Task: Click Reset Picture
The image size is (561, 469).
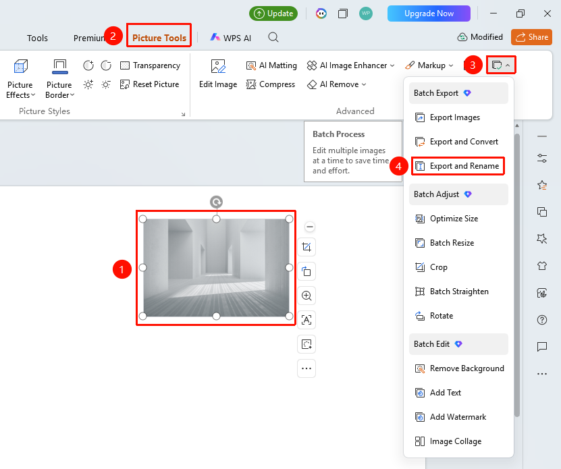Action: pos(150,84)
